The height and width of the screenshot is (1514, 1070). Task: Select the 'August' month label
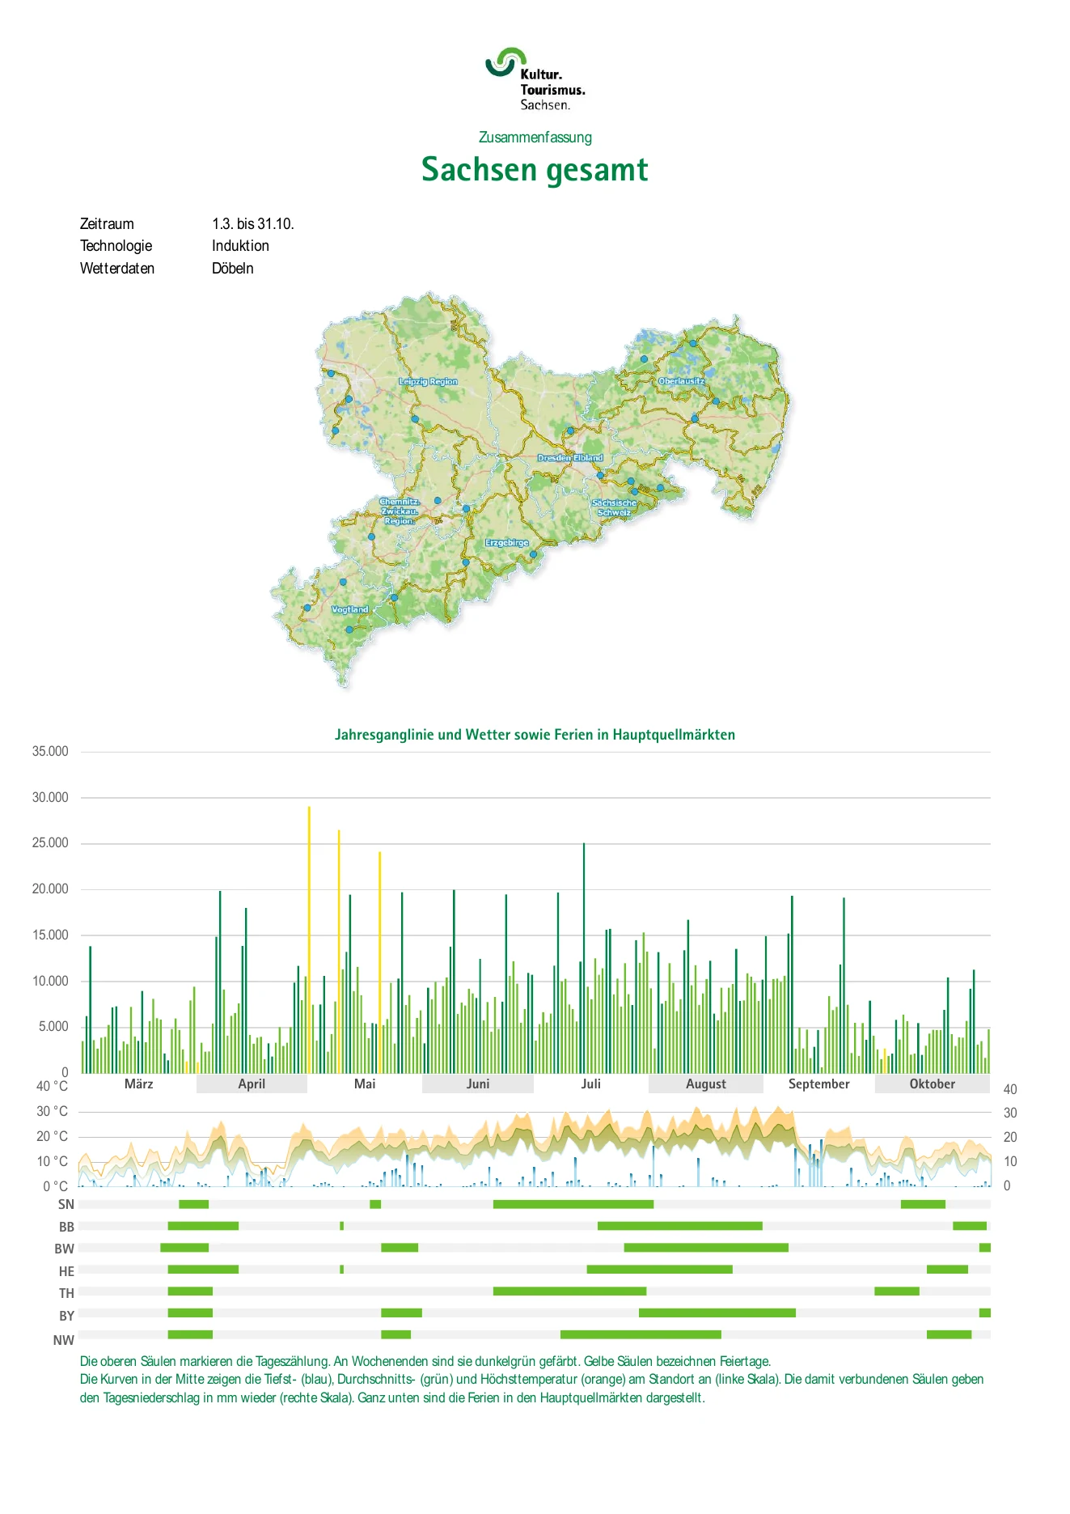click(x=706, y=1084)
